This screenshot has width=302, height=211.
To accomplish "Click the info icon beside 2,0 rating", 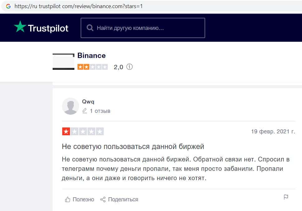I will pos(130,67).
